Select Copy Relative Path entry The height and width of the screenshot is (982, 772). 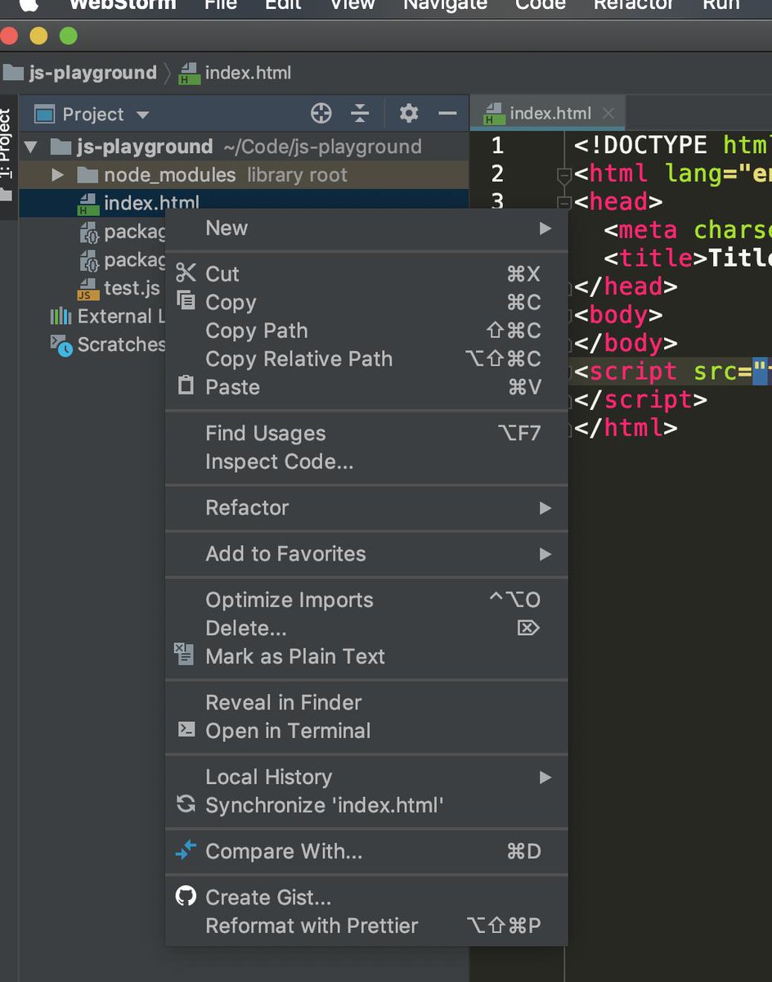(366, 359)
